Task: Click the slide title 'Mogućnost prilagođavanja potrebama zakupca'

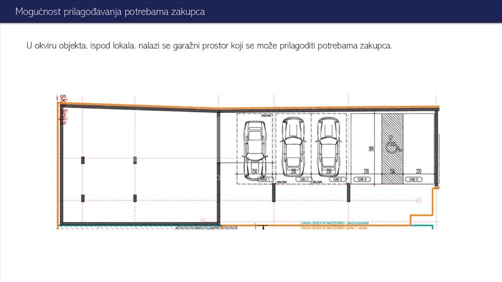Action: pyautogui.click(x=110, y=12)
